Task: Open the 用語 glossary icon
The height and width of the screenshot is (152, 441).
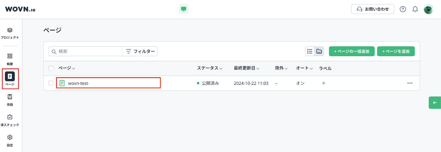Action: click(x=10, y=97)
